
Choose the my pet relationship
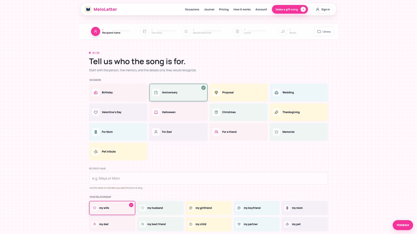tap(305, 224)
